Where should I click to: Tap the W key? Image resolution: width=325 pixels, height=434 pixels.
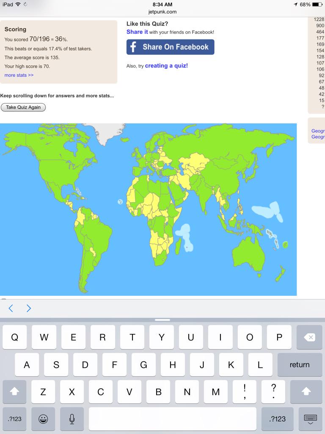coord(44,337)
